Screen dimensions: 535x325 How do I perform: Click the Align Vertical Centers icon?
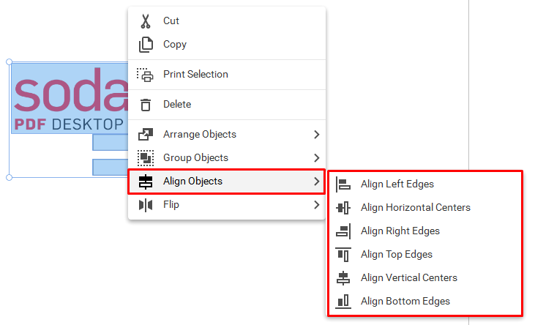[x=343, y=278]
